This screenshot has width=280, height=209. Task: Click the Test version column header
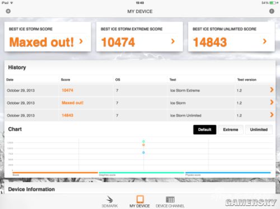coord(247,80)
